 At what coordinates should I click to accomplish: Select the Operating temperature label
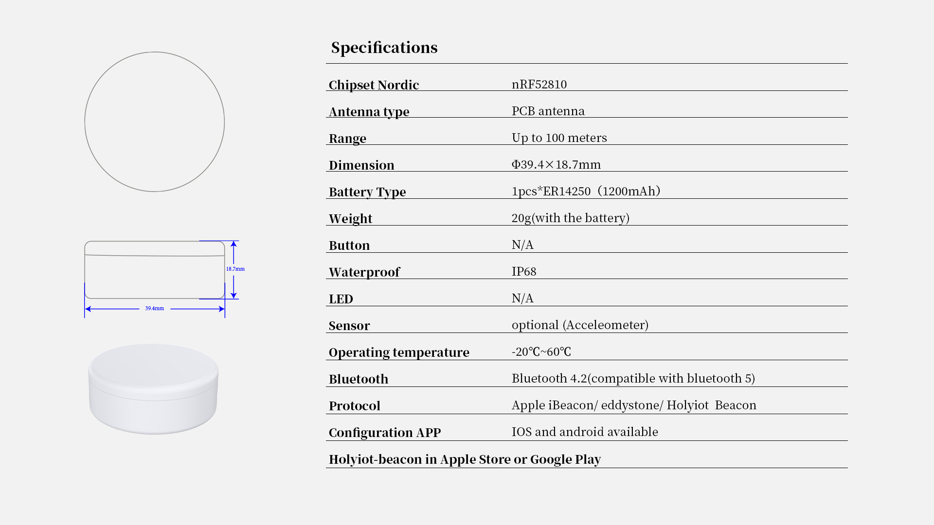pos(399,352)
